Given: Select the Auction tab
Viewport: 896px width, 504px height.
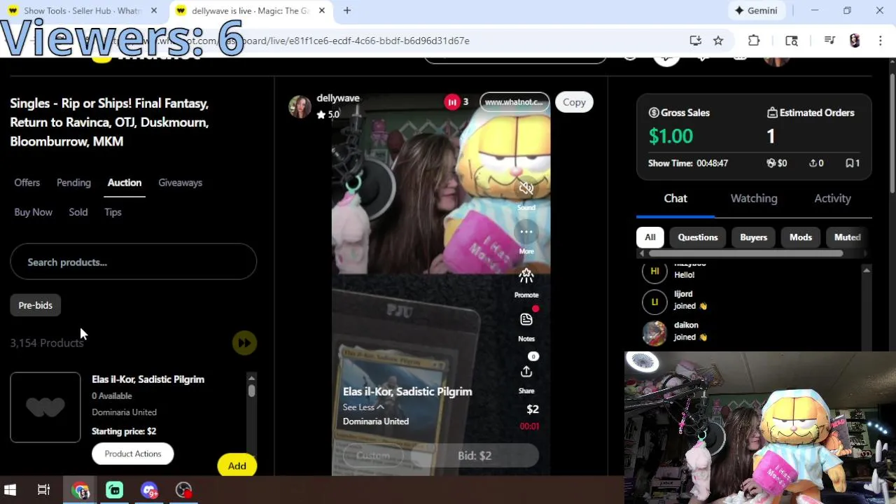Looking at the screenshot, I should pos(125,183).
